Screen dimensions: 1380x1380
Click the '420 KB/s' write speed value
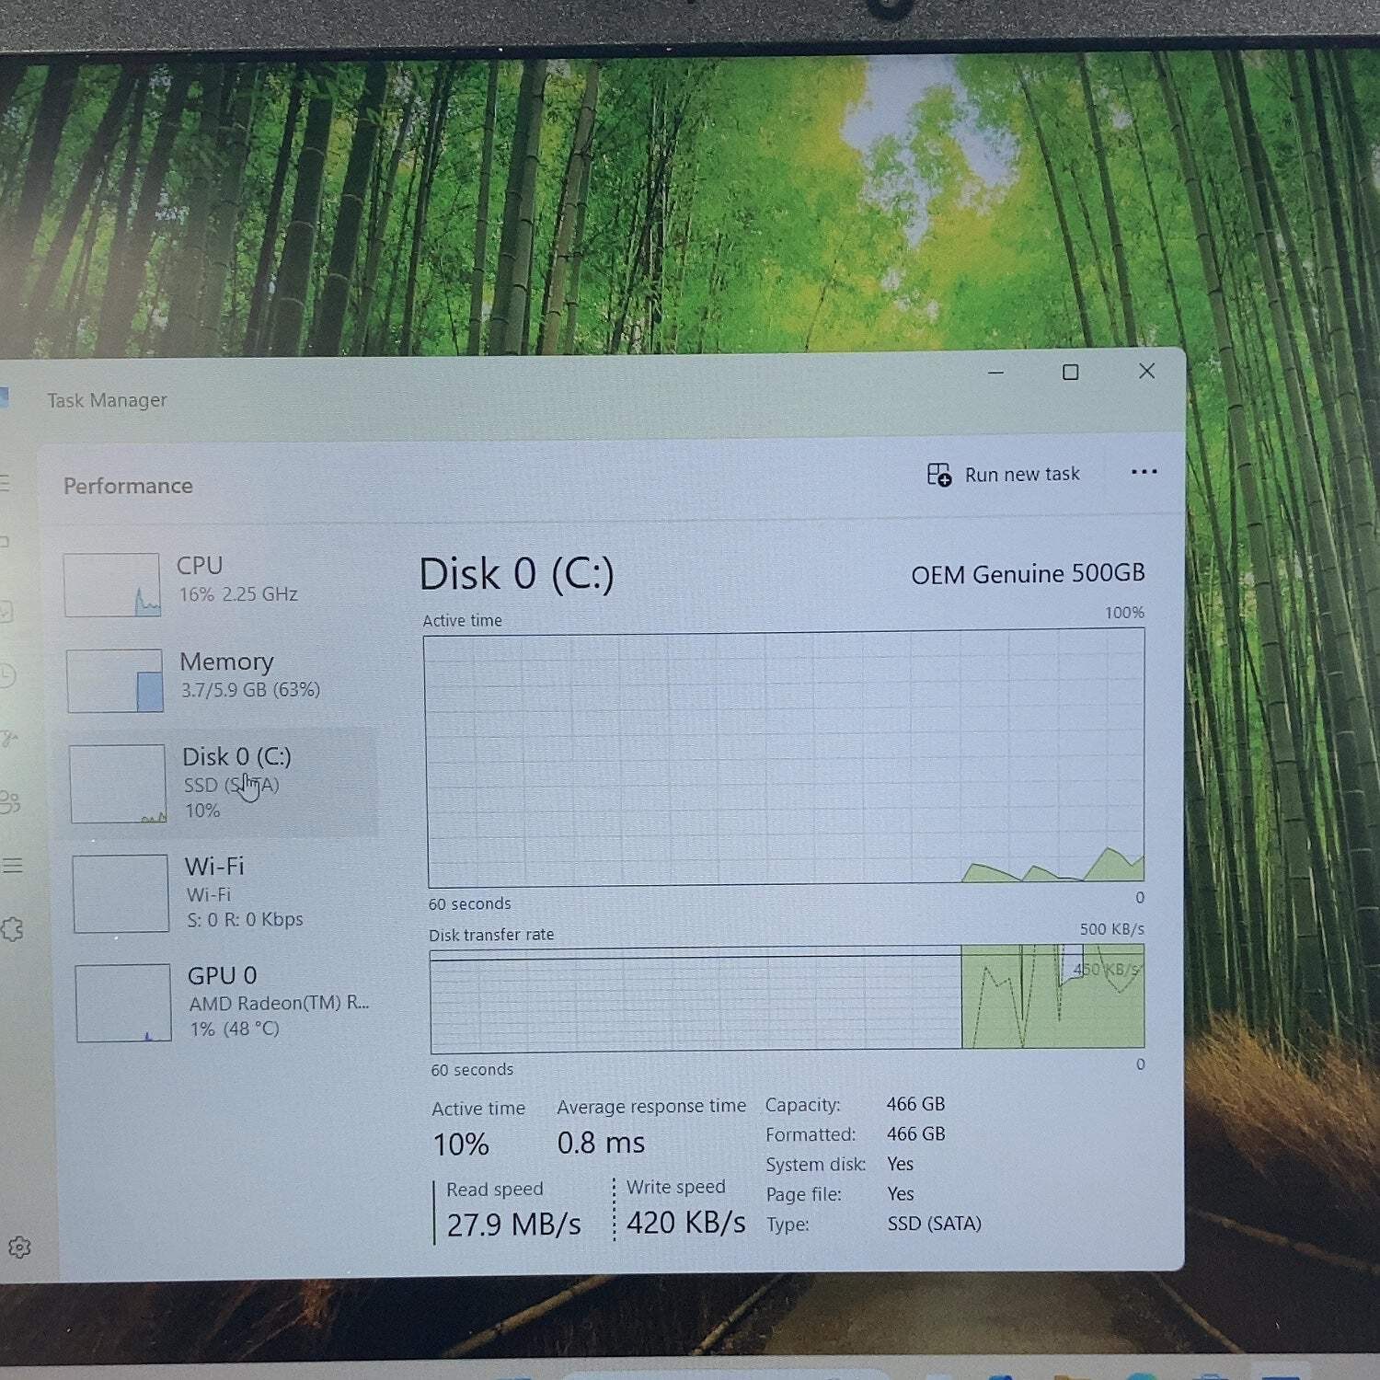[685, 1223]
